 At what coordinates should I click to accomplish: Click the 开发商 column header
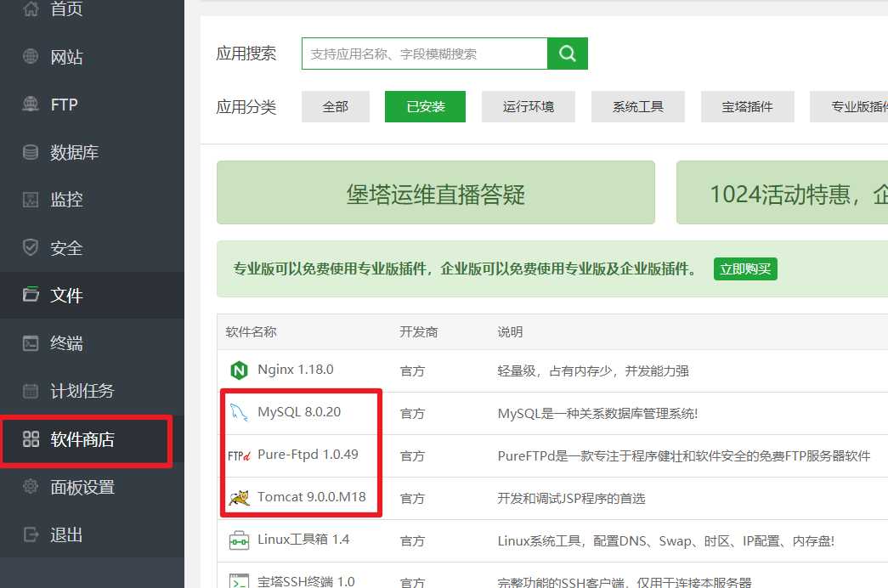(419, 332)
